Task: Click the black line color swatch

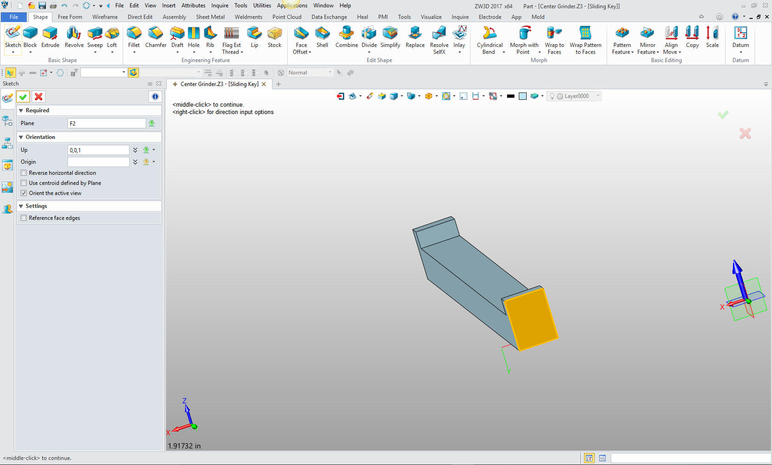Action: point(511,96)
